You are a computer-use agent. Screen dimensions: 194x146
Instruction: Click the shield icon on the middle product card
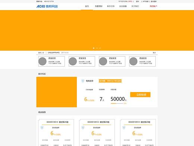coord(83,128)
